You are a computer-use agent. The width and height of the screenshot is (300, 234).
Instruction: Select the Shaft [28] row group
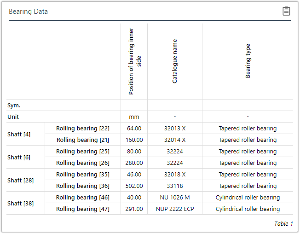click(20, 181)
